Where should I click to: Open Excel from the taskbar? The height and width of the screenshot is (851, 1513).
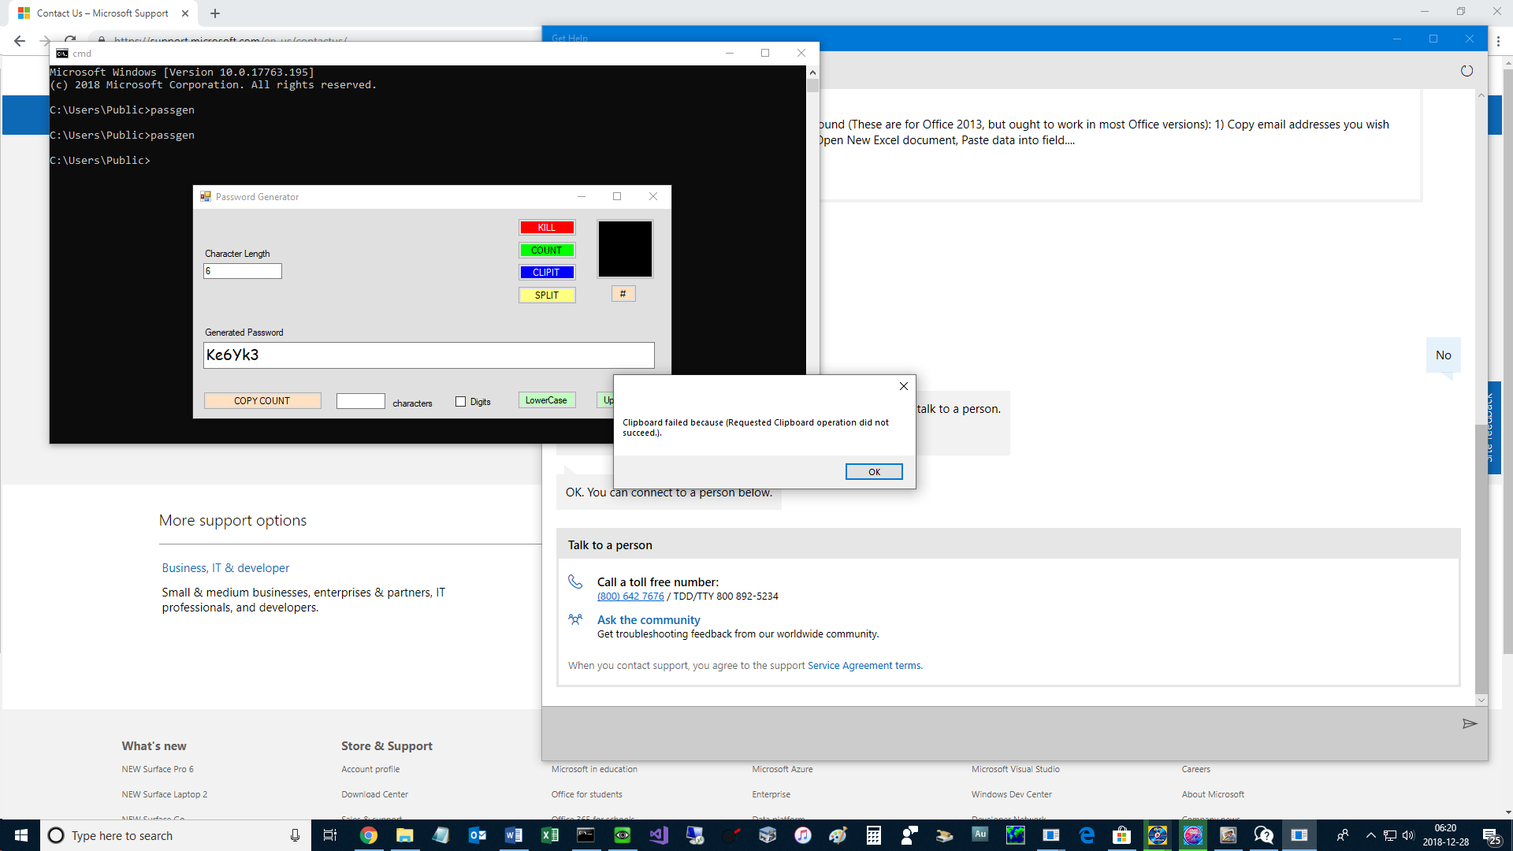pyautogui.click(x=549, y=835)
